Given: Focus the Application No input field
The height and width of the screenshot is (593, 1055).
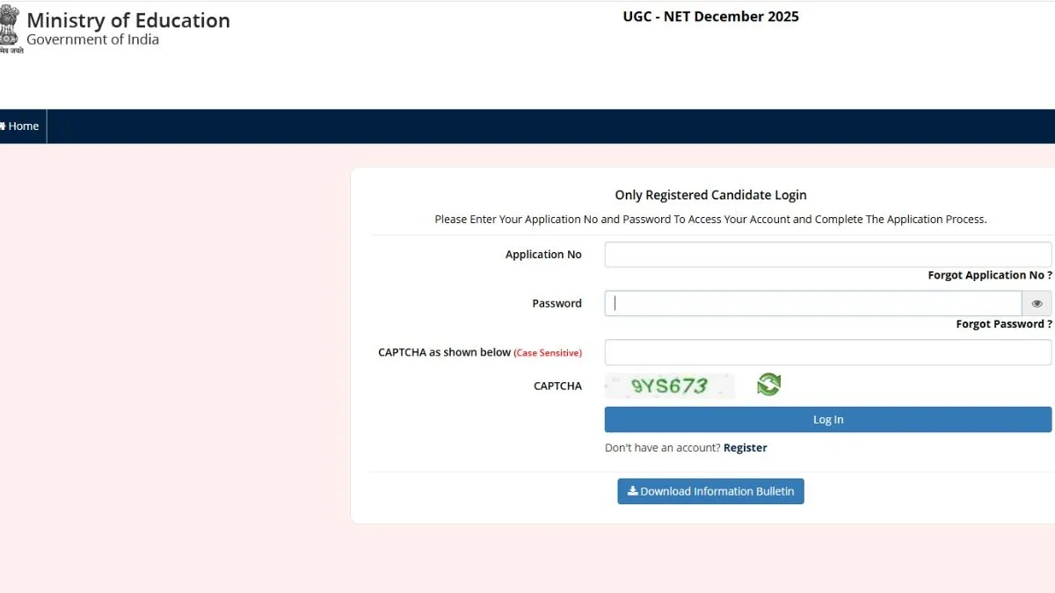Looking at the screenshot, I should click(827, 255).
